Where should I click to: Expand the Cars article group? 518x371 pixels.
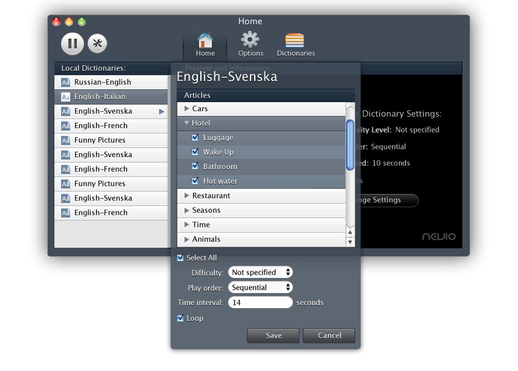(186, 108)
